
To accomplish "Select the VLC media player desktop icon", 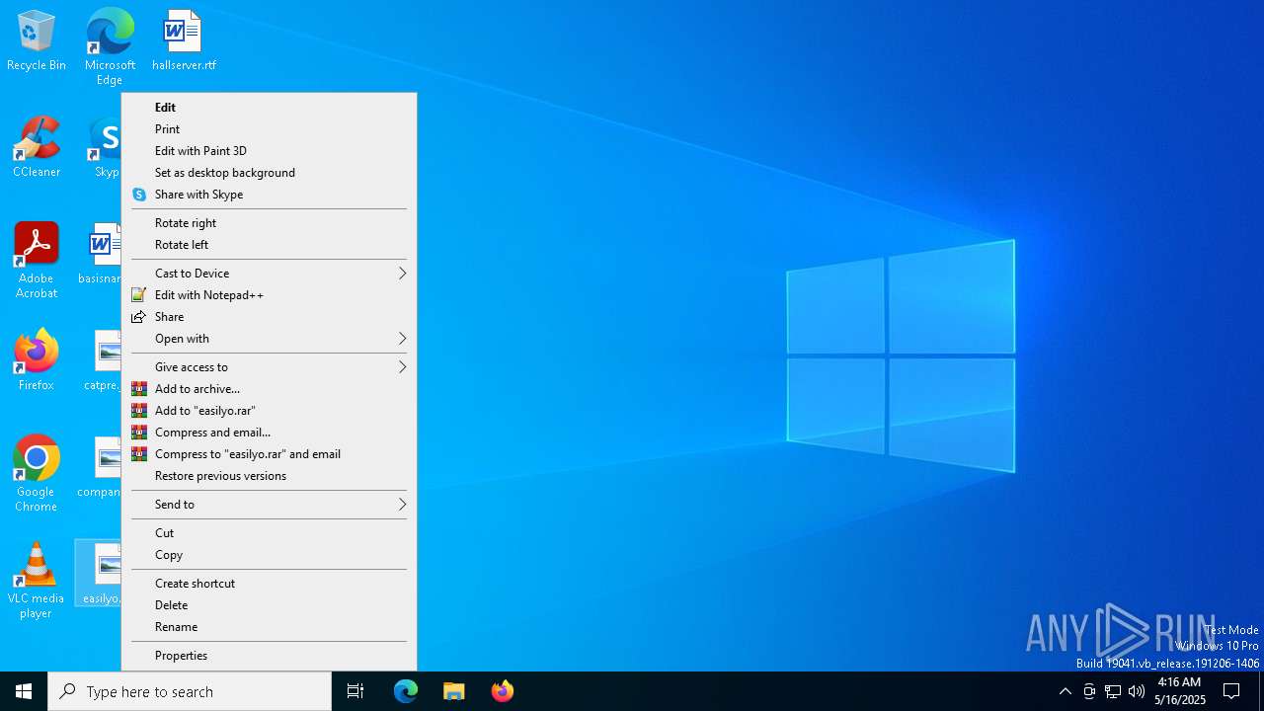I will (x=37, y=581).
